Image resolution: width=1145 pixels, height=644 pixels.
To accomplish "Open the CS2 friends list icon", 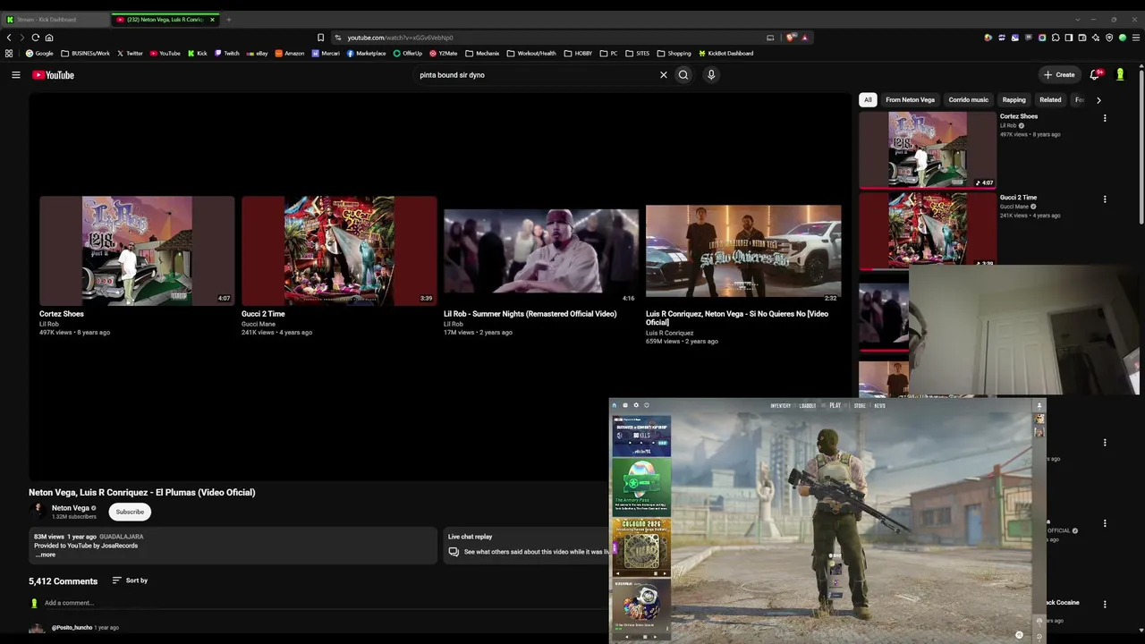I will (1039, 405).
